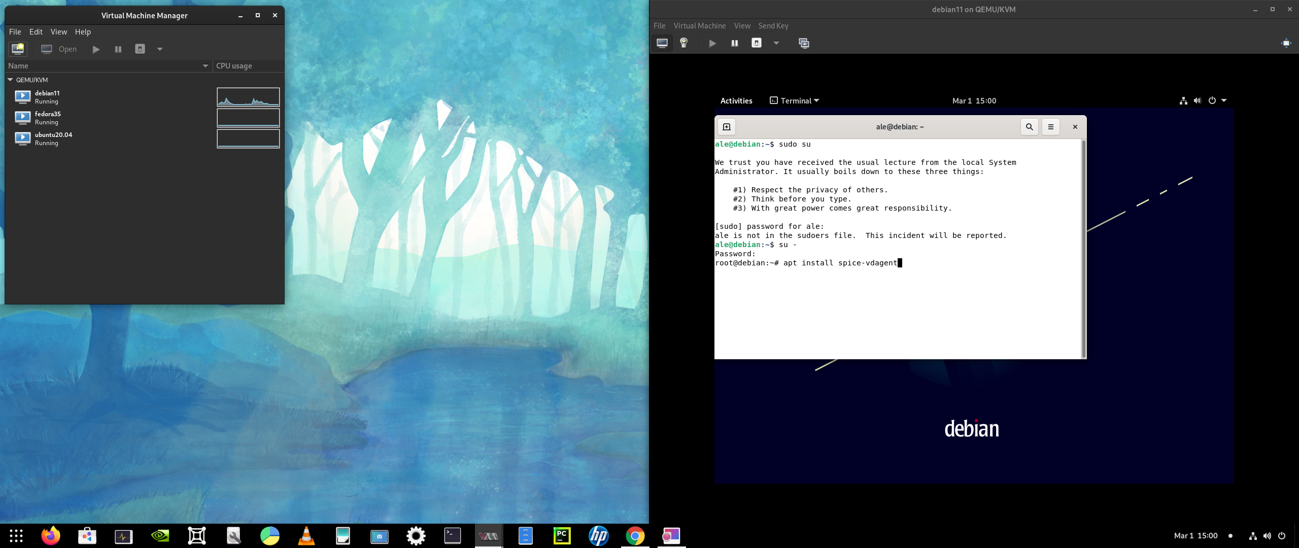
Task: Switch to graphical console view icon
Action: tap(662, 43)
